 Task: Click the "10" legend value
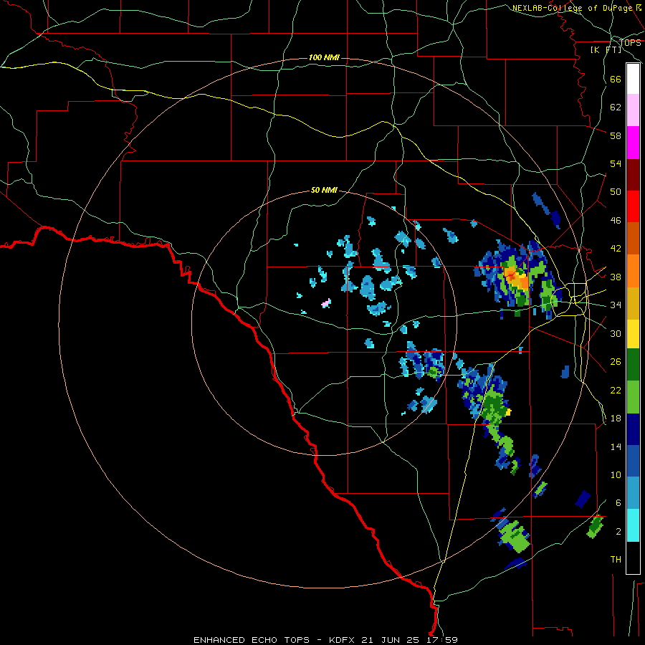click(x=616, y=474)
